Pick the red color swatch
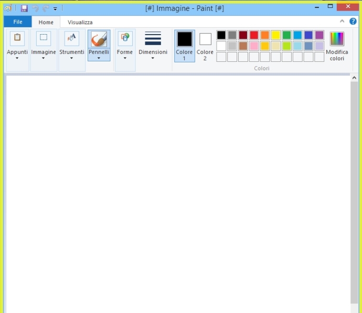 point(254,35)
